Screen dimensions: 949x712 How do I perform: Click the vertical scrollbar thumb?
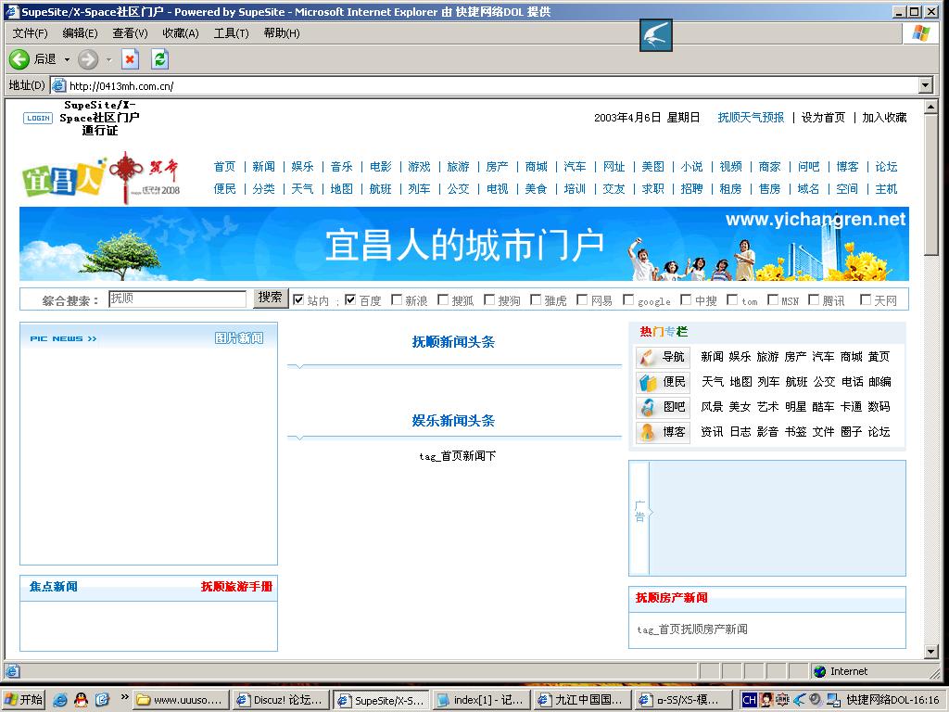point(931,184)
